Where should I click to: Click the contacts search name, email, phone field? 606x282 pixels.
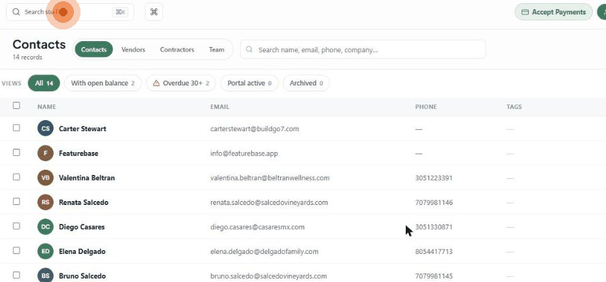pyautogui.click(x=363, y=50)
